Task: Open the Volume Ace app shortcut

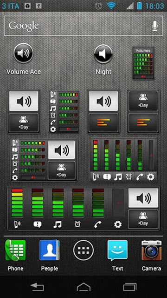Action: pos(24,54)
